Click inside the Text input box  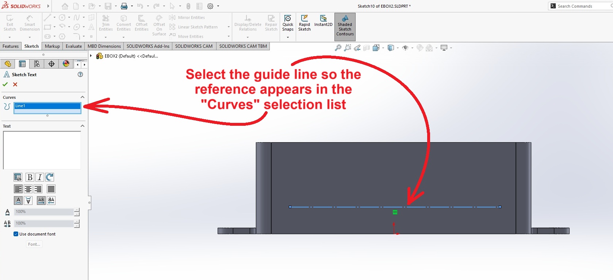(42, 150)
